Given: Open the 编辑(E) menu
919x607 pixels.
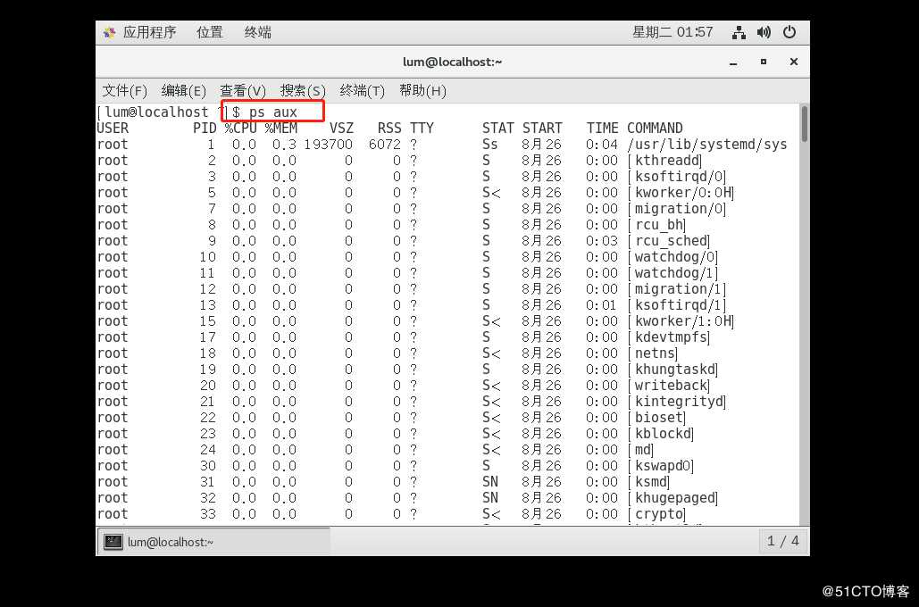Looking at the screenshot, I should point(183,91).
